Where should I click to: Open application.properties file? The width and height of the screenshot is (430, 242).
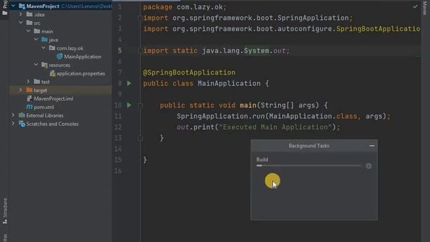pos(81,73)
